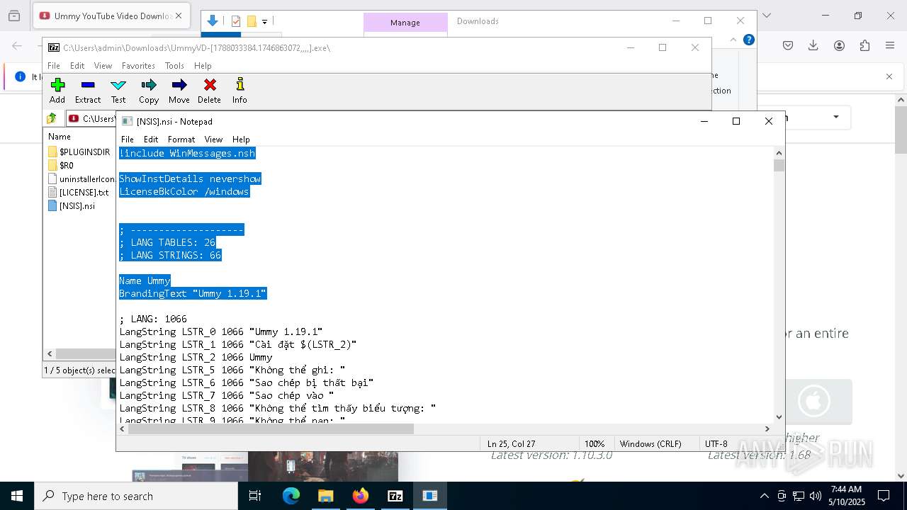Open Notepad View menu
The height and width of the screenshot is (510, 907).
(213, 140)
